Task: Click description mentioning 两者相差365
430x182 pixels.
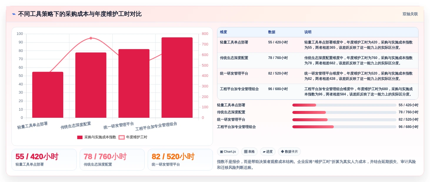Action: click(x=359, y=45)
